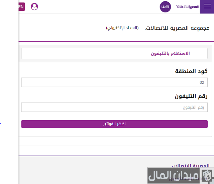
Task: Click the heading مجموعة المصرية للاتصالات
Action: pyautogui.click(x=177, y=28)
